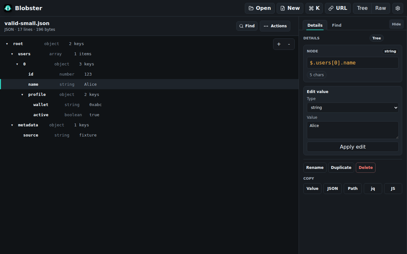Load from URL button

[x=338, y=8]
